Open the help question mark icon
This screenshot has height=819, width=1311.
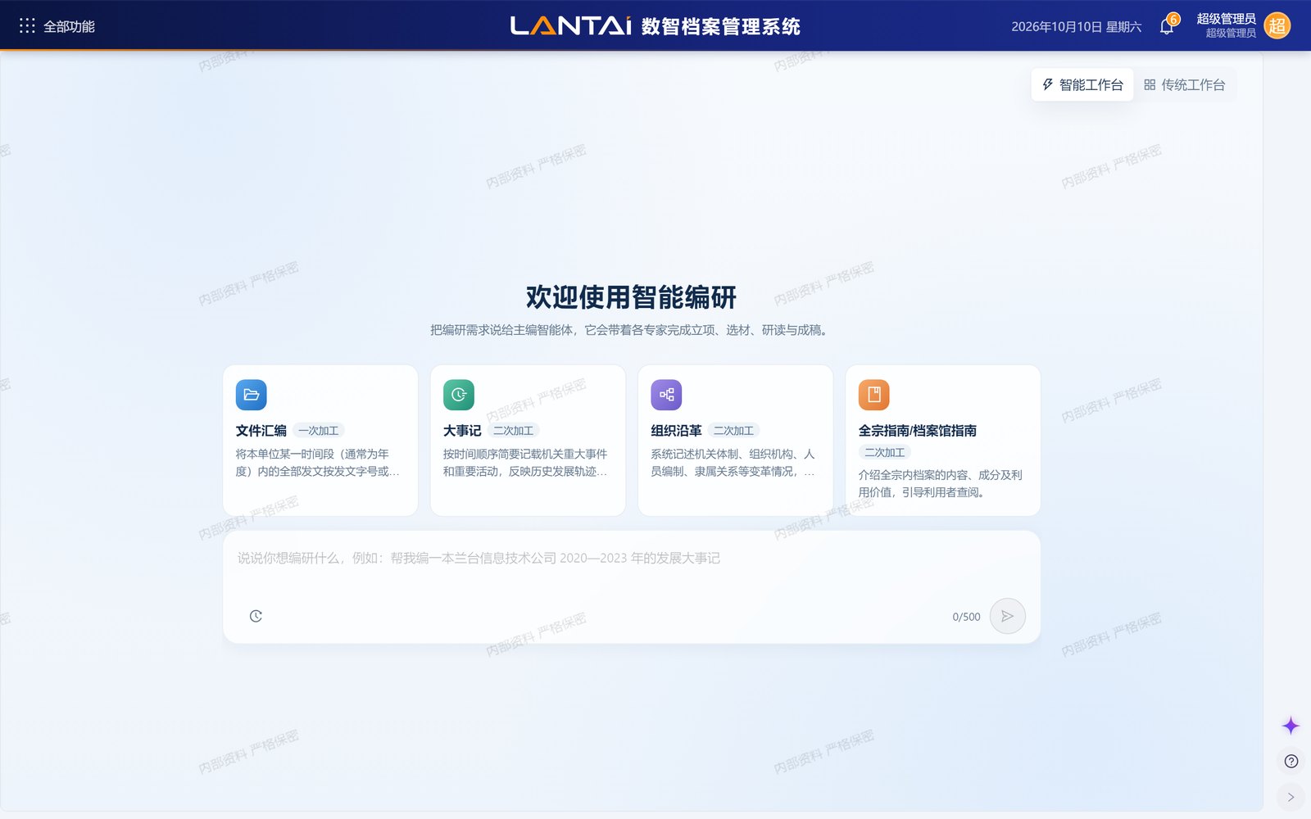point(1291,762)
